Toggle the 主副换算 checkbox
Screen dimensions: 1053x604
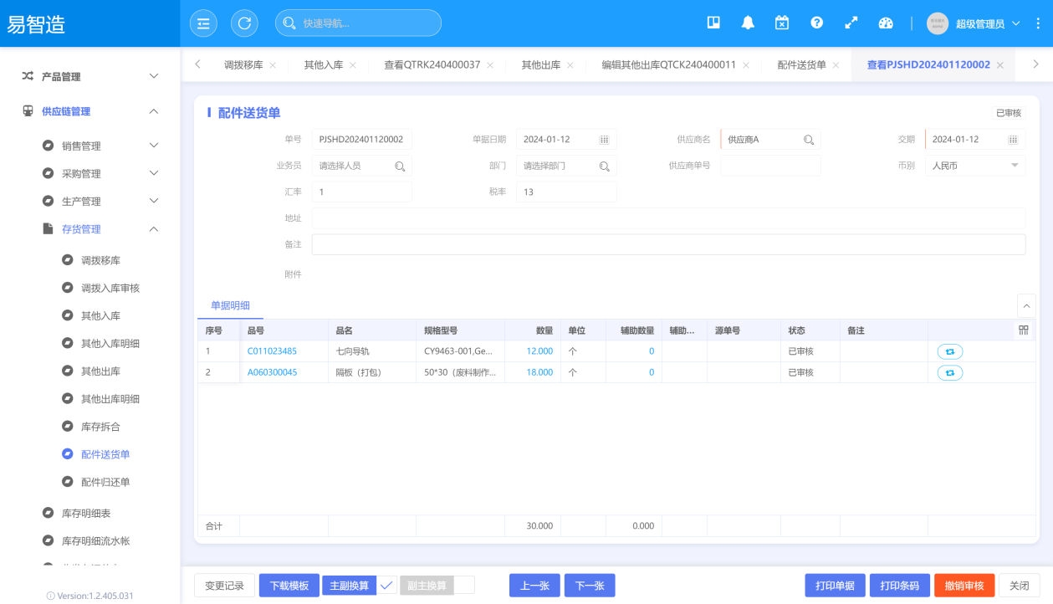point(386,586)
